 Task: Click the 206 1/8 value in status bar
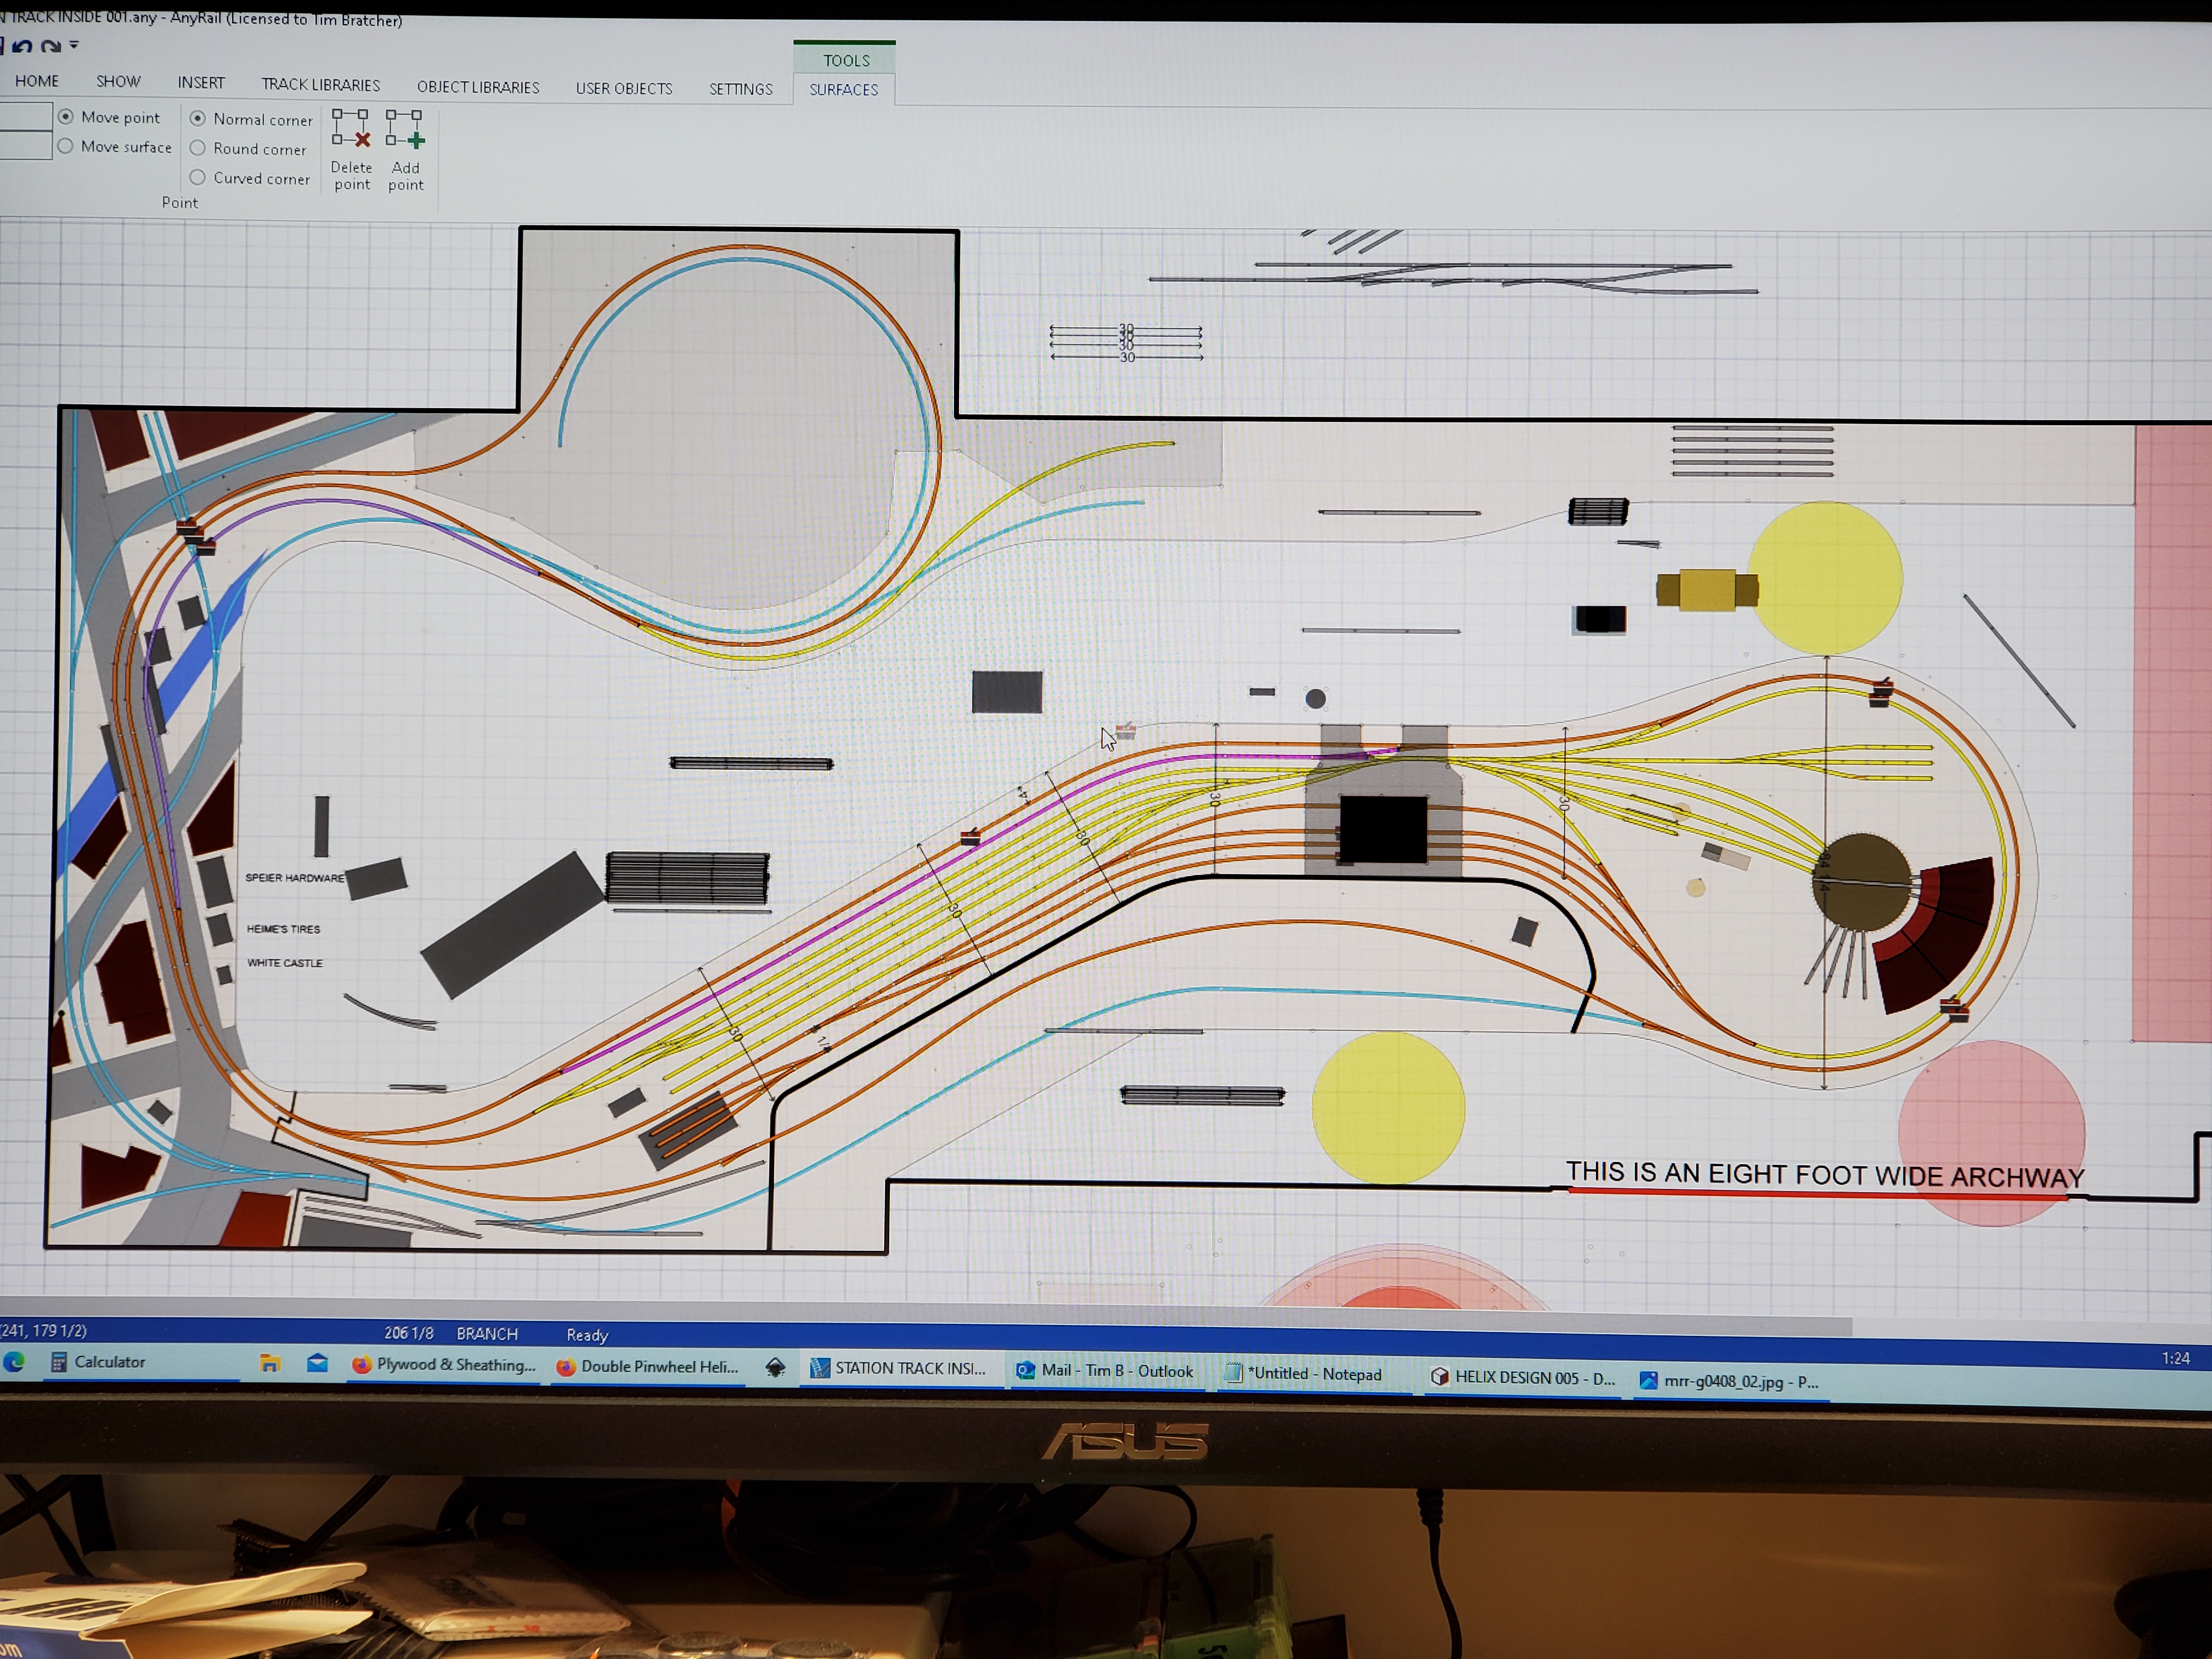409,1333
